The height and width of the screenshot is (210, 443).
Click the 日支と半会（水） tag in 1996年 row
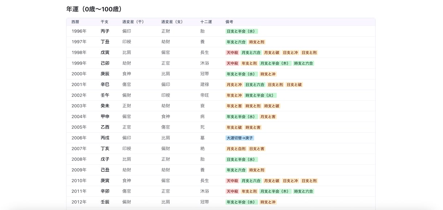point(242,31)
